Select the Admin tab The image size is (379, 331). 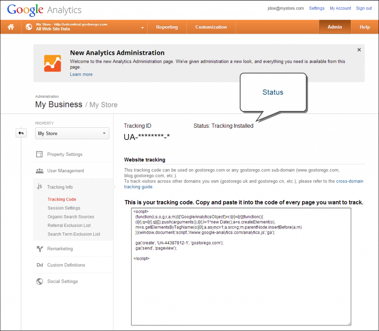point(335,27)
